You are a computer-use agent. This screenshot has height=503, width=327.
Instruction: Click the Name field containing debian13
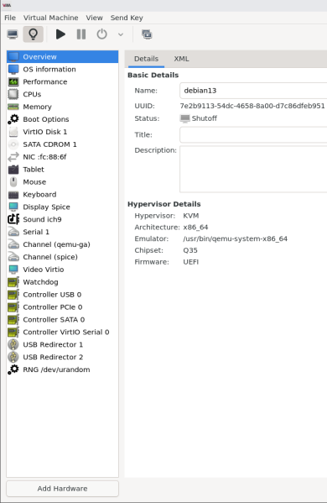coord(253,91)
